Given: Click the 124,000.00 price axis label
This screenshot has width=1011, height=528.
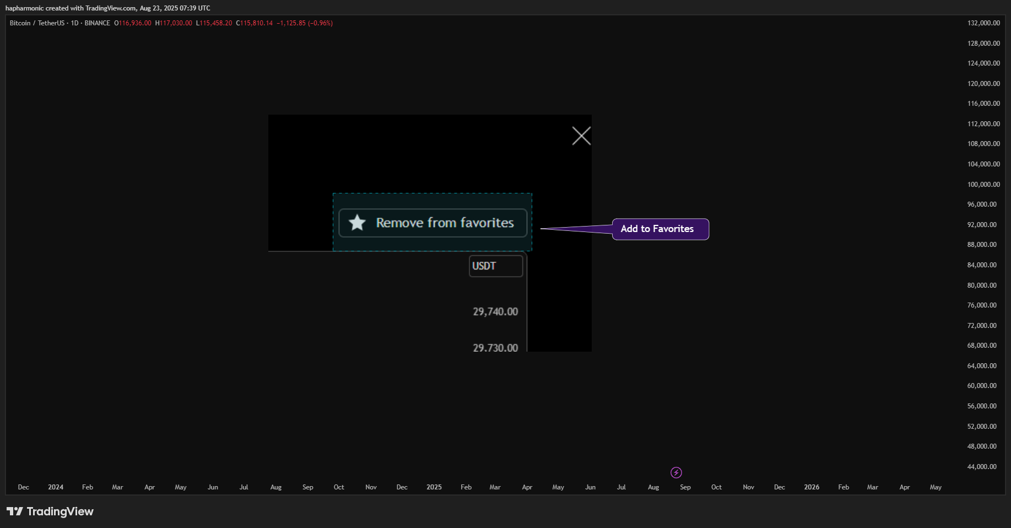Looking at the screenshot, I should 983,63.
